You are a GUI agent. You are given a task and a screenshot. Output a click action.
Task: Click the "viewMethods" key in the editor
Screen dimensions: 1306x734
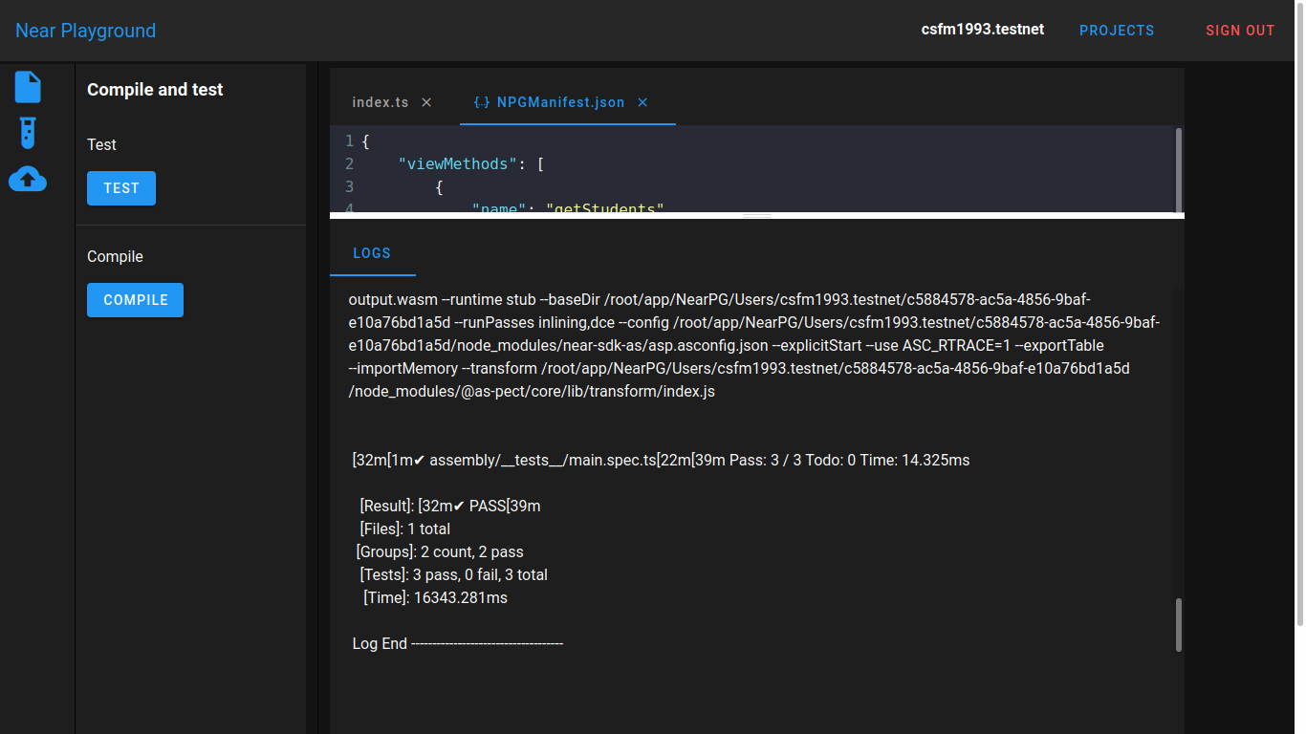(457, 164)
